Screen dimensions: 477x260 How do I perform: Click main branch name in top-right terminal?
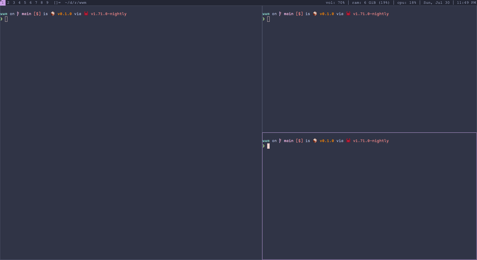[x=289, y=14]
